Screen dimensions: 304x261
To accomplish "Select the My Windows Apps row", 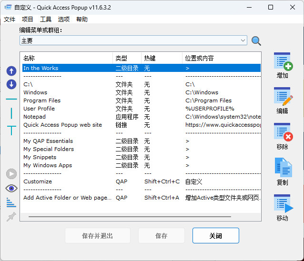I will click(142, 165).
